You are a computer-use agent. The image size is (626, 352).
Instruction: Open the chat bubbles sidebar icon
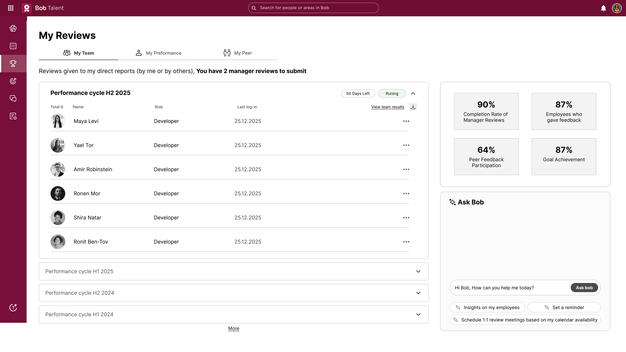13,98
